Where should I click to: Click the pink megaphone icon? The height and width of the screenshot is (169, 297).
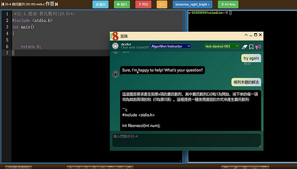click(258, 47)
